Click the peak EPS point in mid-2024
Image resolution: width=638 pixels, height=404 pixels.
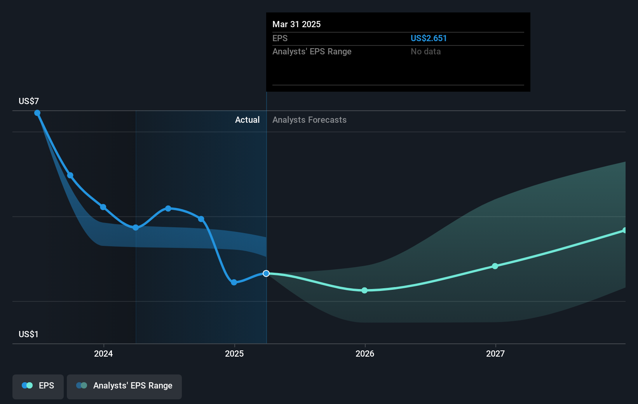[168, 209]
